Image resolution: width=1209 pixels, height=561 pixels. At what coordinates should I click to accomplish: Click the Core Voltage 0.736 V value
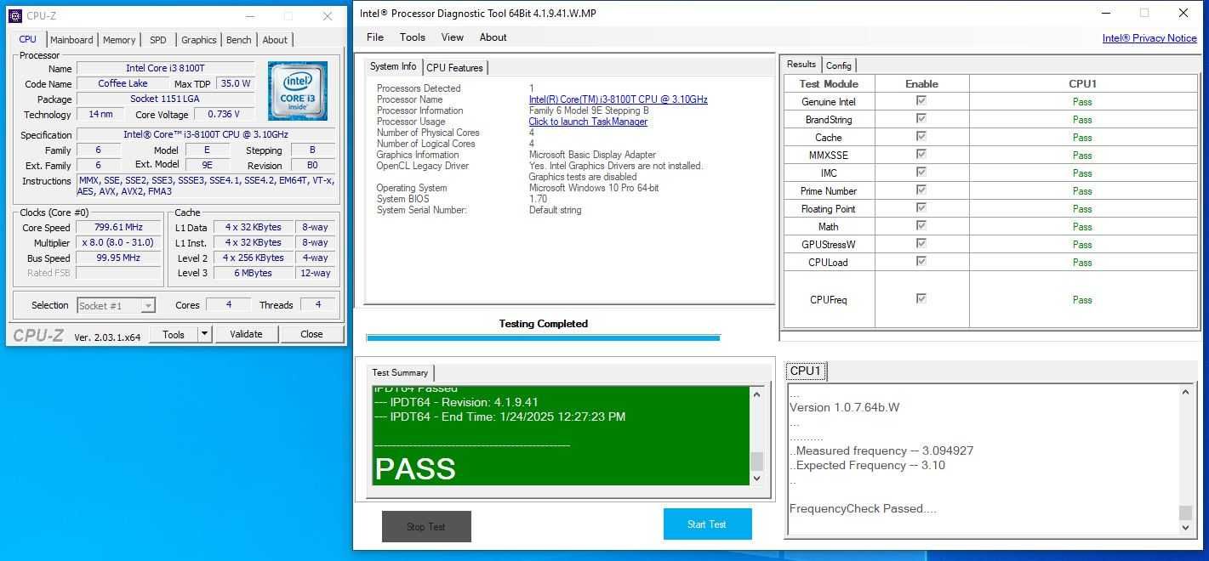[224, 114]
